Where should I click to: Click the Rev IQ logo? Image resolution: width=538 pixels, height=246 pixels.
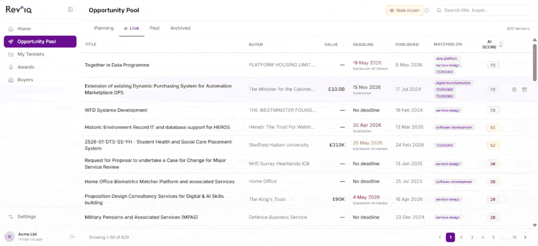pos(19,9)
